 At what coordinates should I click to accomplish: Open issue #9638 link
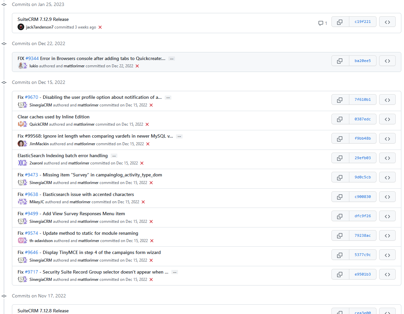click(x=31, y=194)
